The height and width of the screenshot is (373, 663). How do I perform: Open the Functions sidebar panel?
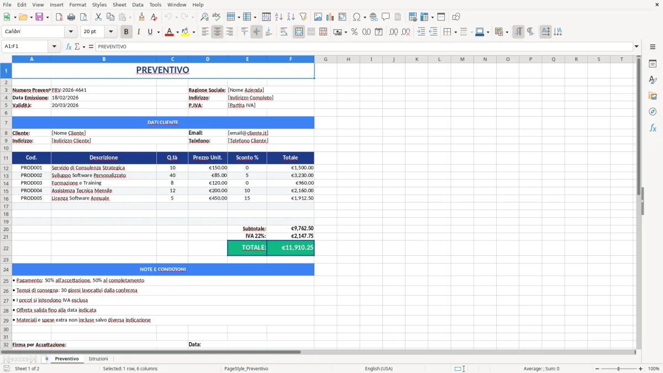tap(653, 128)
